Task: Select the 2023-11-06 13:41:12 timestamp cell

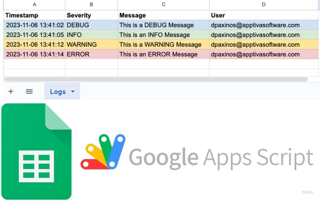Action: pyautogui.click(x=34, y=45)
